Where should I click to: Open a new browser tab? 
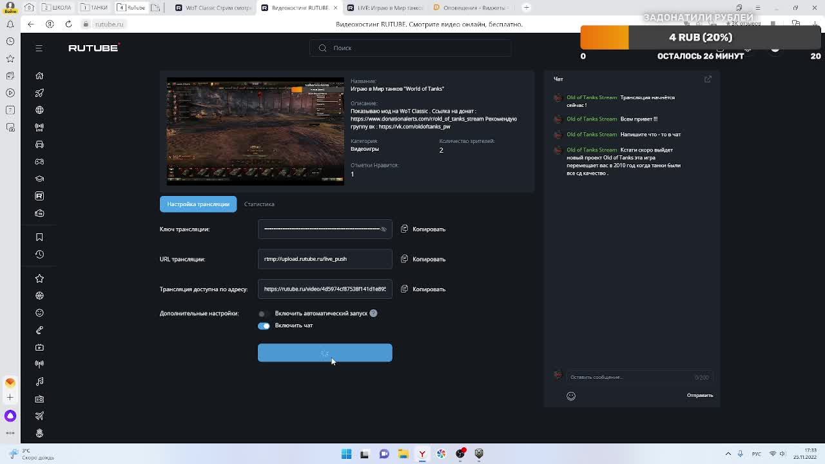pyautogui.click(x=526, y=8)
